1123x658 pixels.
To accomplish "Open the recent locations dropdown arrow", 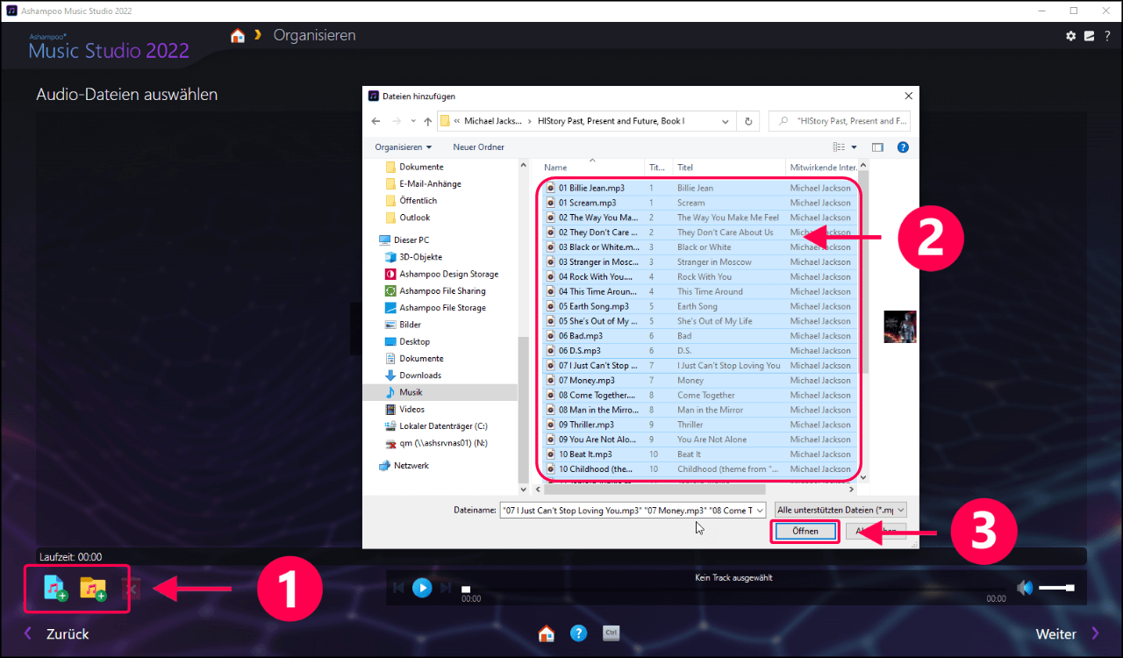I will point(412,121).
